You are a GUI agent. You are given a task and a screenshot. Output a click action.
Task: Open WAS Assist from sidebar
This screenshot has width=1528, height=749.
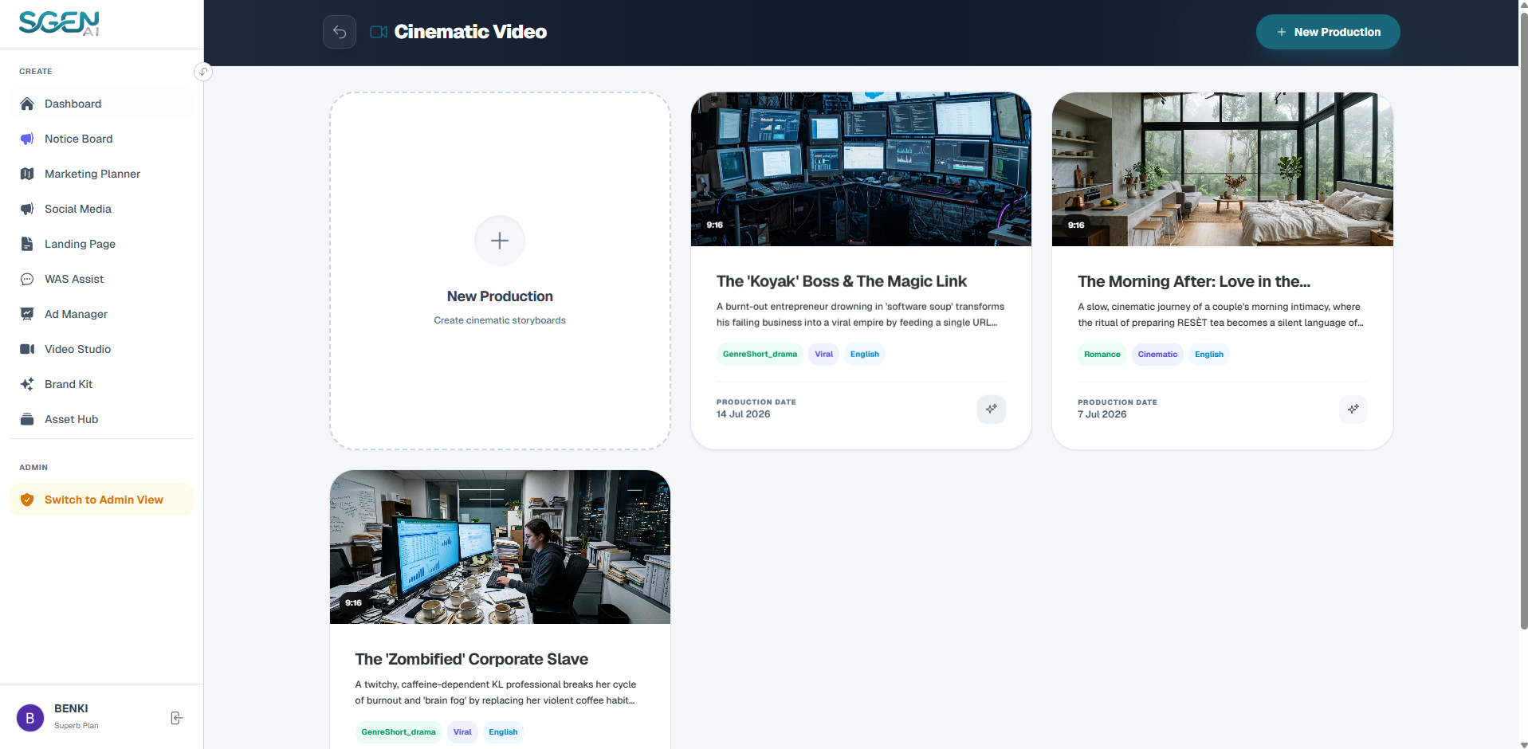click(x=101, y=279)
